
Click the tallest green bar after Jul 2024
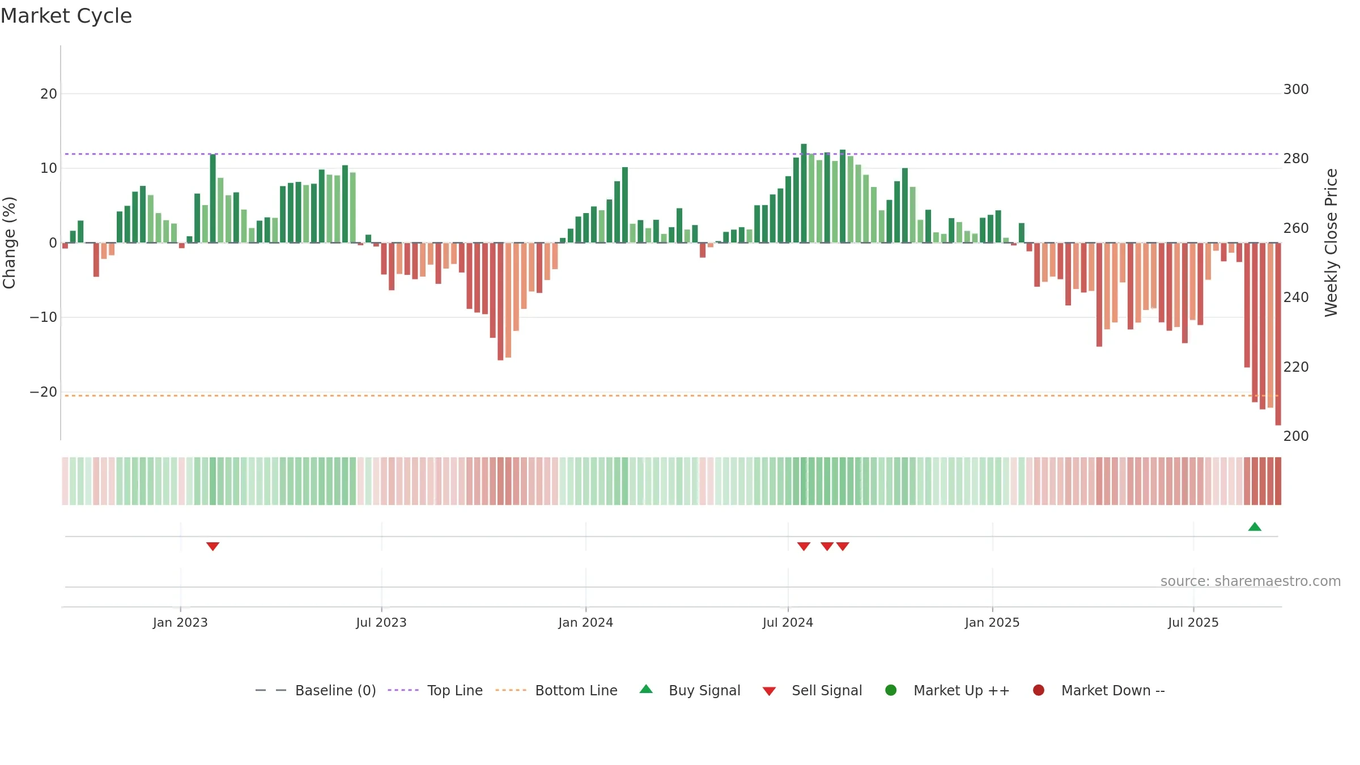coord(804,193)
